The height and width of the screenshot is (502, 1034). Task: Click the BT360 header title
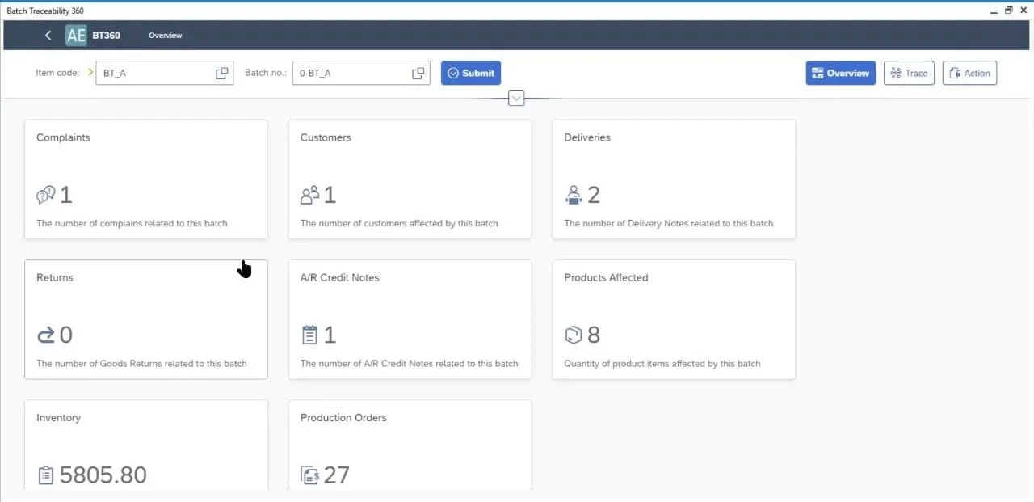107,36
